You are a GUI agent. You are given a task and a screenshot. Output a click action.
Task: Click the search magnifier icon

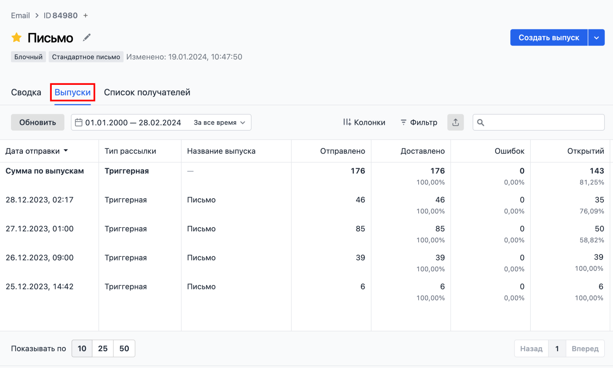click(481, 123)
